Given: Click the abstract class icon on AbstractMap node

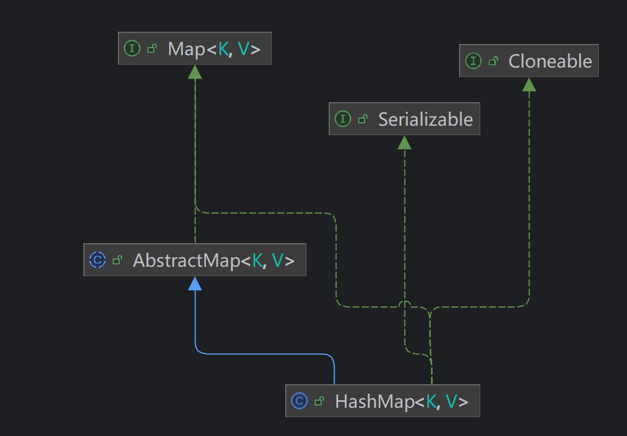Looking at the screenshot, I should coord(97,260).
